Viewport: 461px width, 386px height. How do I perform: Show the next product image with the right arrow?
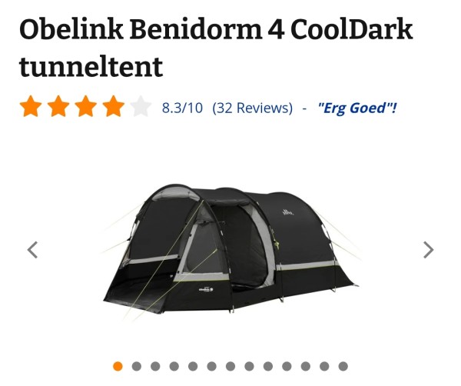pyautogui.click(x=429, y=250)
